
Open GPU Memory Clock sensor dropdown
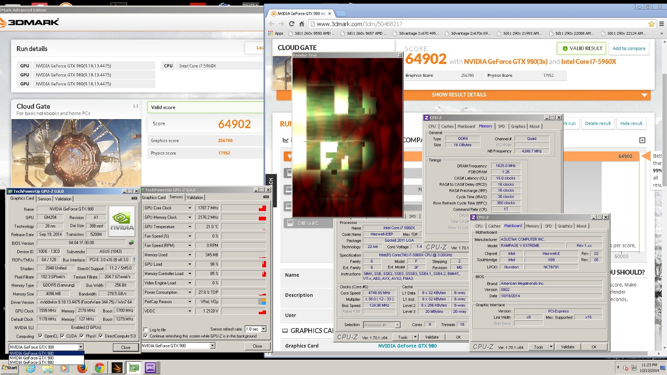pos(190,217)
